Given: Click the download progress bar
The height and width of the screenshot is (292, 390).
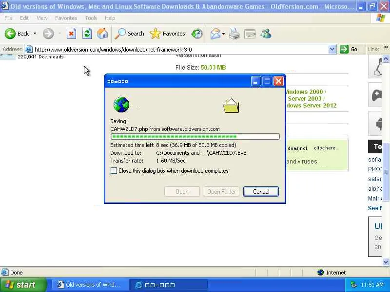Looking at the screenshot, I should pos(195,136).
